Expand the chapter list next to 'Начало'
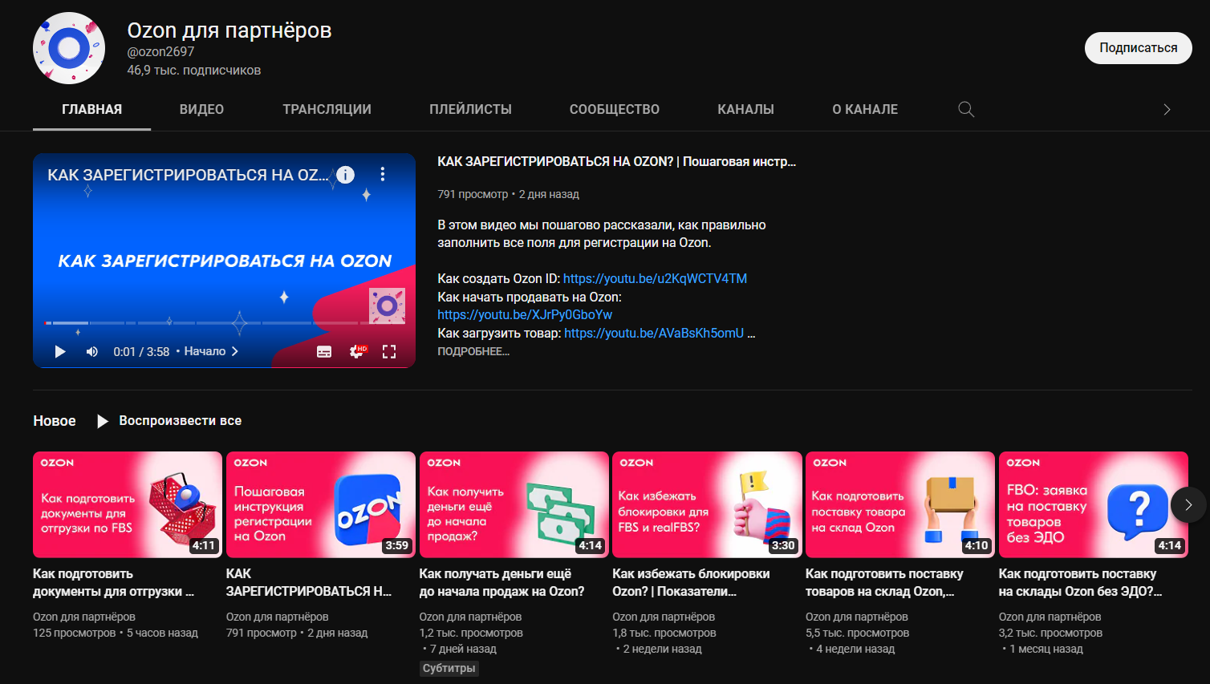The image size is (1210, 684). coord(234,351)
